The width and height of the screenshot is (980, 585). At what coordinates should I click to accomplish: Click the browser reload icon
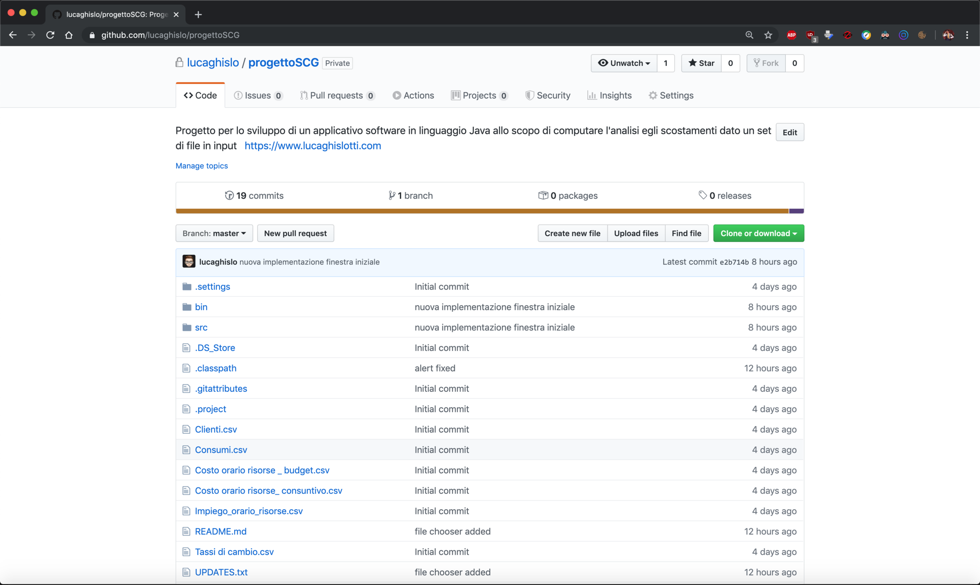pos(50,35)
